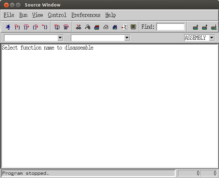This screenshot has height=178, width=219.
Task: Click the Finish function toolbar icon
Action: (35, 27)
